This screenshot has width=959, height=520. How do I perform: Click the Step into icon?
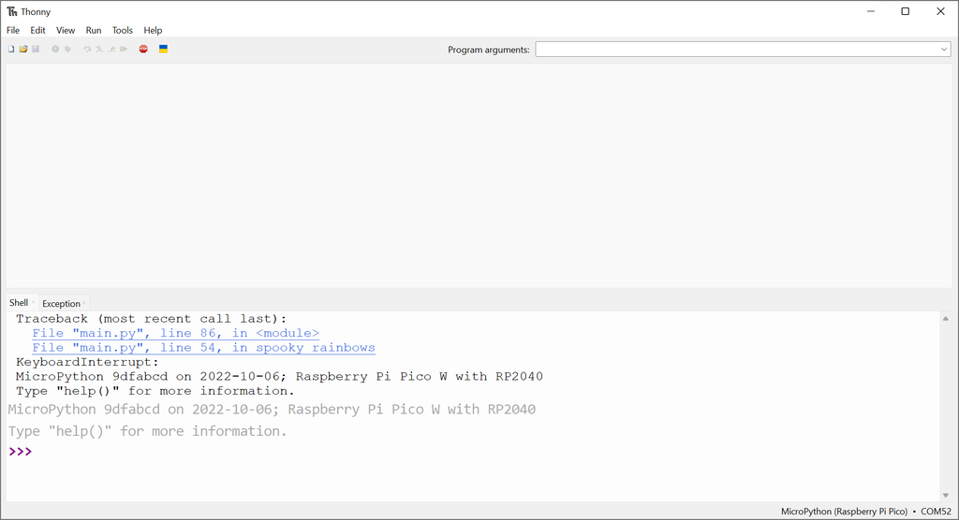click(x=99, y=49)
